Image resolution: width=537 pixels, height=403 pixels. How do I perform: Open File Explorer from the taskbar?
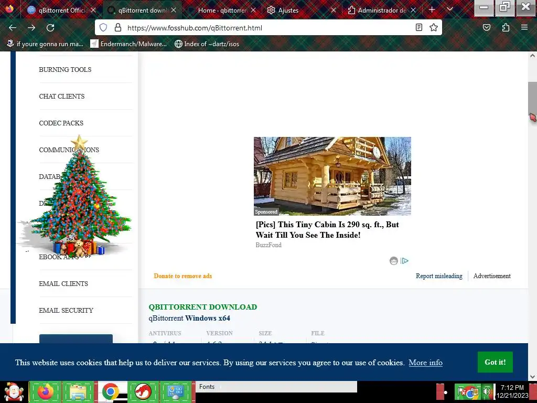[x=78, y=392]
